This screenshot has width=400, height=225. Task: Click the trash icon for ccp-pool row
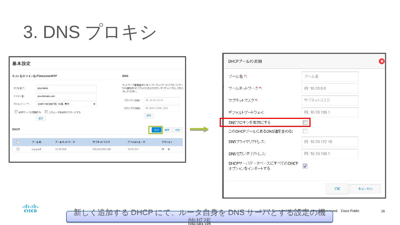[169, 149]
